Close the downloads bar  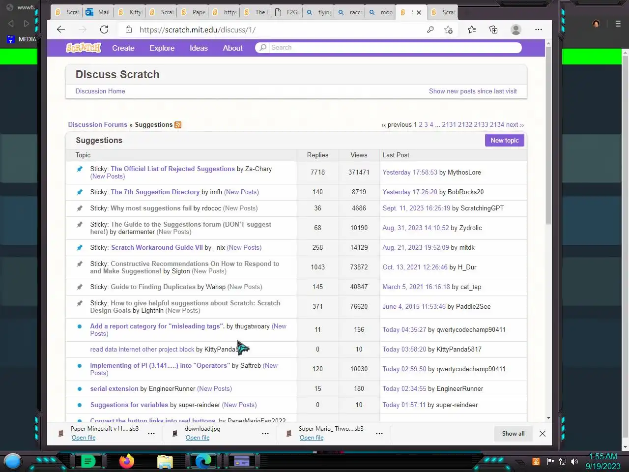pos(543,434)
